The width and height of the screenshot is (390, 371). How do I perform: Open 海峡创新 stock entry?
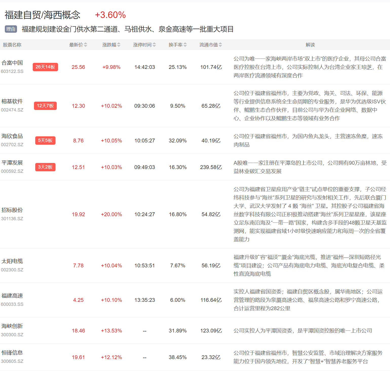click(x=12, y=326)
